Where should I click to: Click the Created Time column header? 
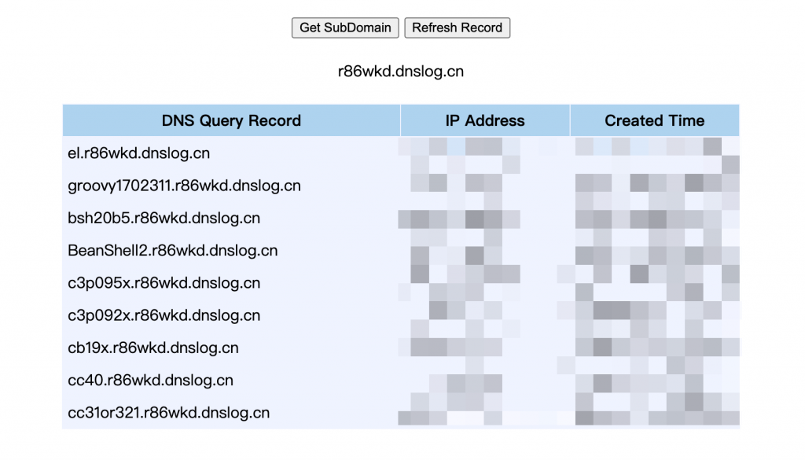(x=655, y=120)
